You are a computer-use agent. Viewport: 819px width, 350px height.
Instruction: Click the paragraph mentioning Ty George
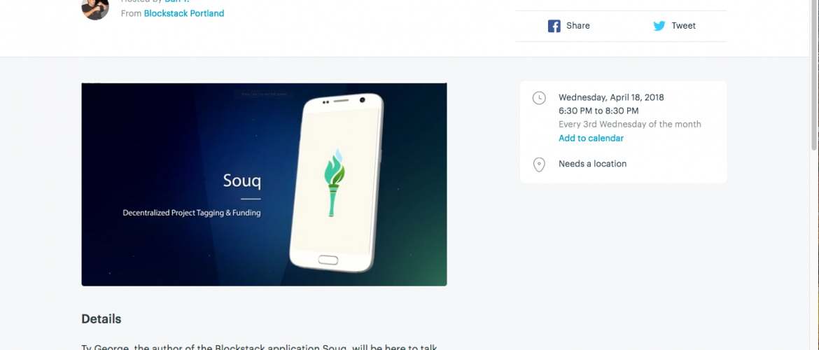click(x=258, y=346)
